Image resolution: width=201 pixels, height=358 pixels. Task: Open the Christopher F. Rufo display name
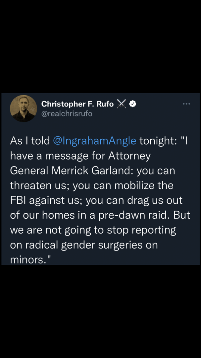(x=77, y=104)
